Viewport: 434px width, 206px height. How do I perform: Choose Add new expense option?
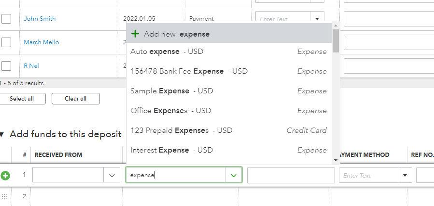coord(229,34)
